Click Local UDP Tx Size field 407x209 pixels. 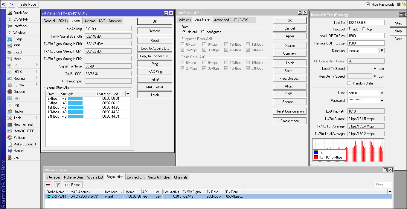[x=366, y=36]
